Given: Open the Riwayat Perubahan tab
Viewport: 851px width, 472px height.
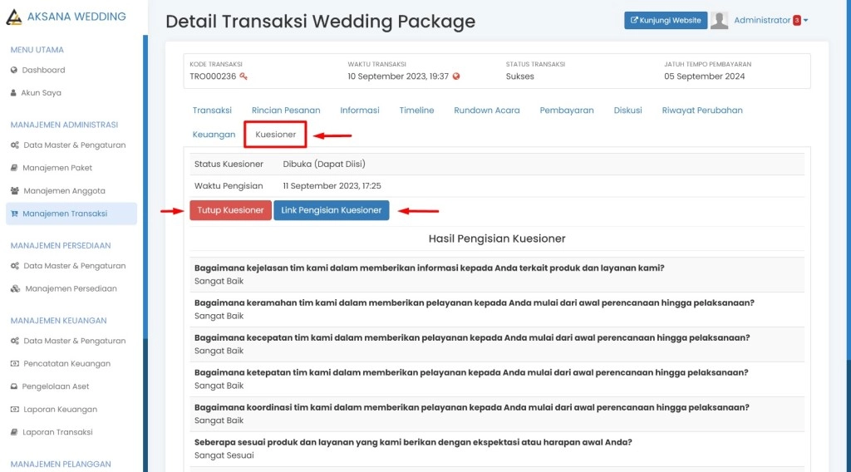Looking at the screenshot, I should (702, 111).
